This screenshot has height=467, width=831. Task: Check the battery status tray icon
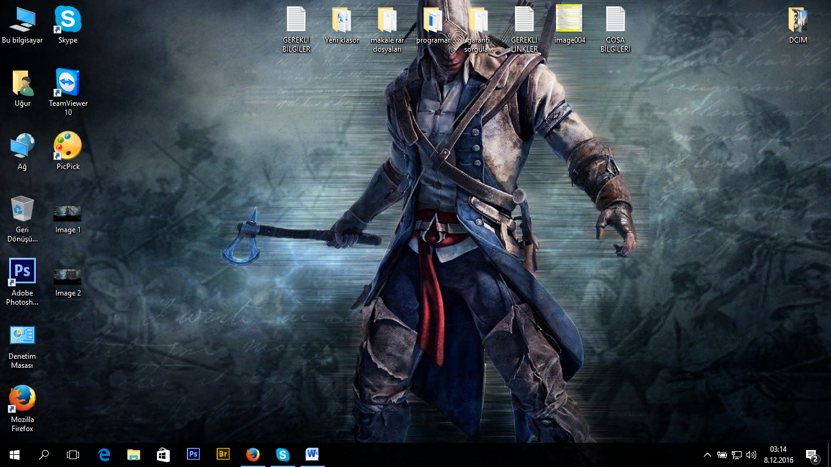721,454
